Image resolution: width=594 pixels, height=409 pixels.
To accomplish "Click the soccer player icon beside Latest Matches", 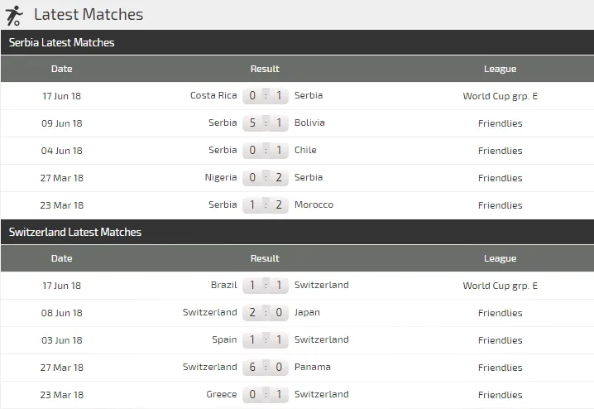I will (x=14, y=15).
